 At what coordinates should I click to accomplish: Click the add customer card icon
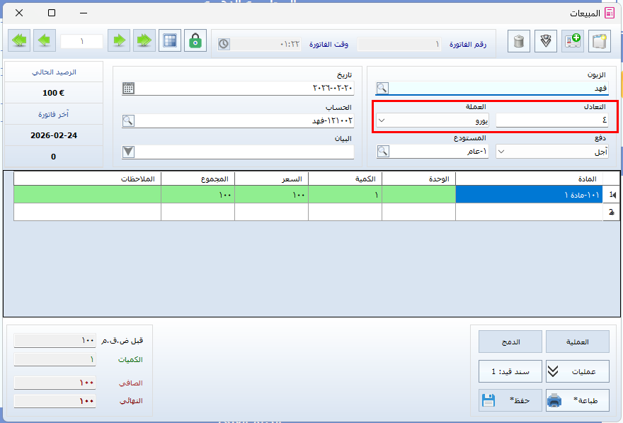click(x=572, y=41)
